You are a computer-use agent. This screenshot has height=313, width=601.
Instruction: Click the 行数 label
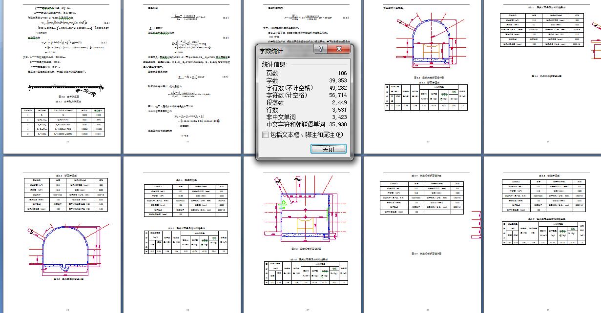pos(272,110)
